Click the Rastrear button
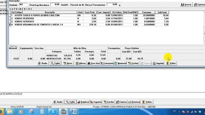205x115 pixels. (134, 102)
